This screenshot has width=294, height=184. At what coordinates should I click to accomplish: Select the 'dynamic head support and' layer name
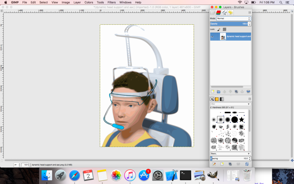pyautogui.click(x=239, y=36)
